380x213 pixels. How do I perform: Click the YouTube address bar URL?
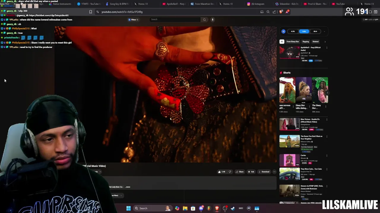(x=122, y=12)
